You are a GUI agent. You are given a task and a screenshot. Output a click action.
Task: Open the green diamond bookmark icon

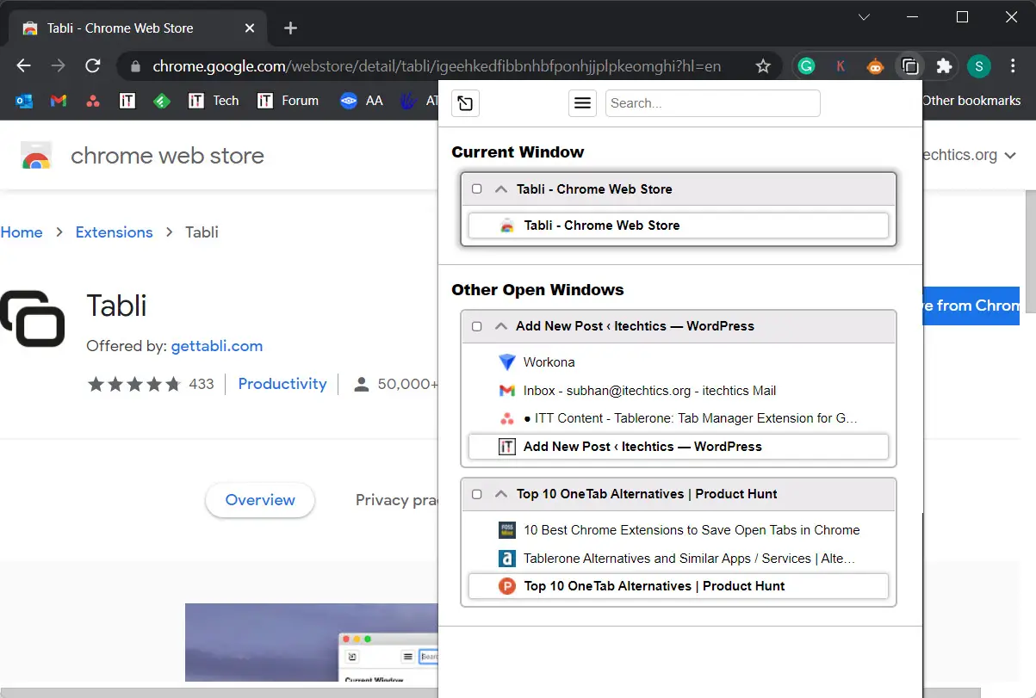tap(162, 101)
